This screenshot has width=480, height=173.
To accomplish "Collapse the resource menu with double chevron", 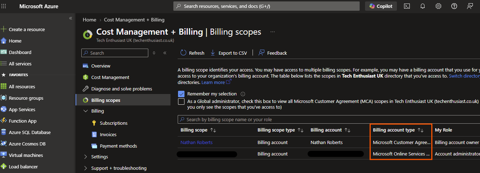I will tap(165, 53).
